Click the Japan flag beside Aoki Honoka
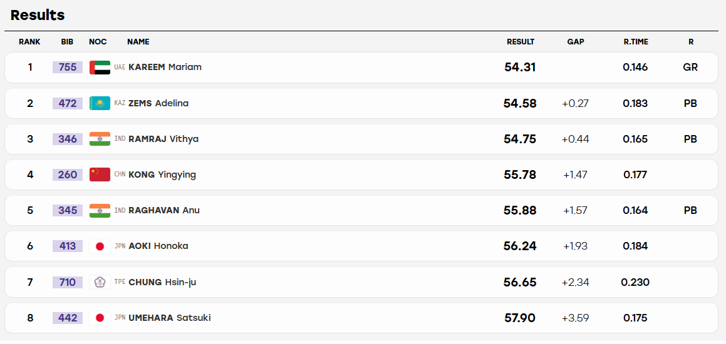This screenshot has width=726, height=344. (x=100, y=246)
